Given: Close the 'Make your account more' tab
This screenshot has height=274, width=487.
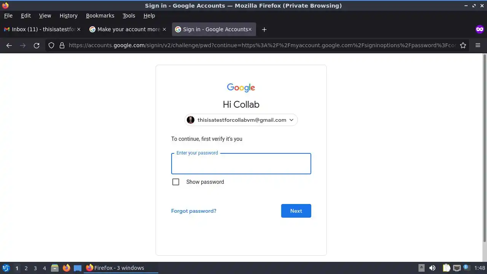Looking at the screenshot, I should pyautogui.click(x=164, y=29).
